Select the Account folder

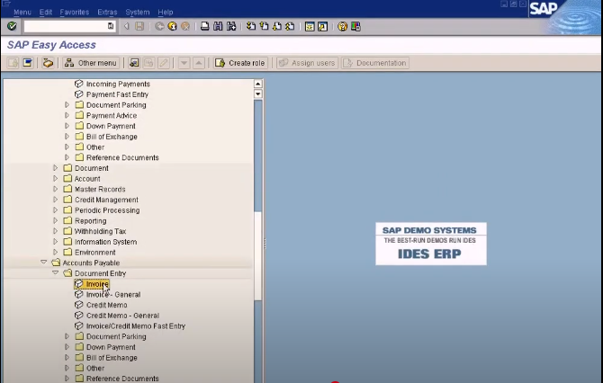tap(87, 179)
